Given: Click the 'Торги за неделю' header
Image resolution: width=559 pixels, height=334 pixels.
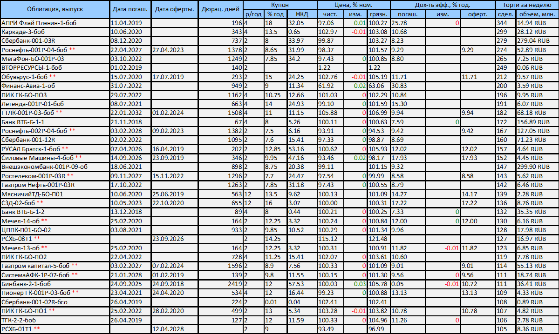Looking at the screenshot, I should tap(527, 4).
